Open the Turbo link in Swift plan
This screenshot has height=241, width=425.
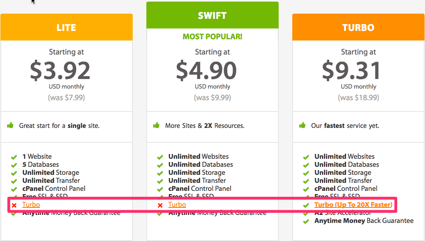(177, 205)
